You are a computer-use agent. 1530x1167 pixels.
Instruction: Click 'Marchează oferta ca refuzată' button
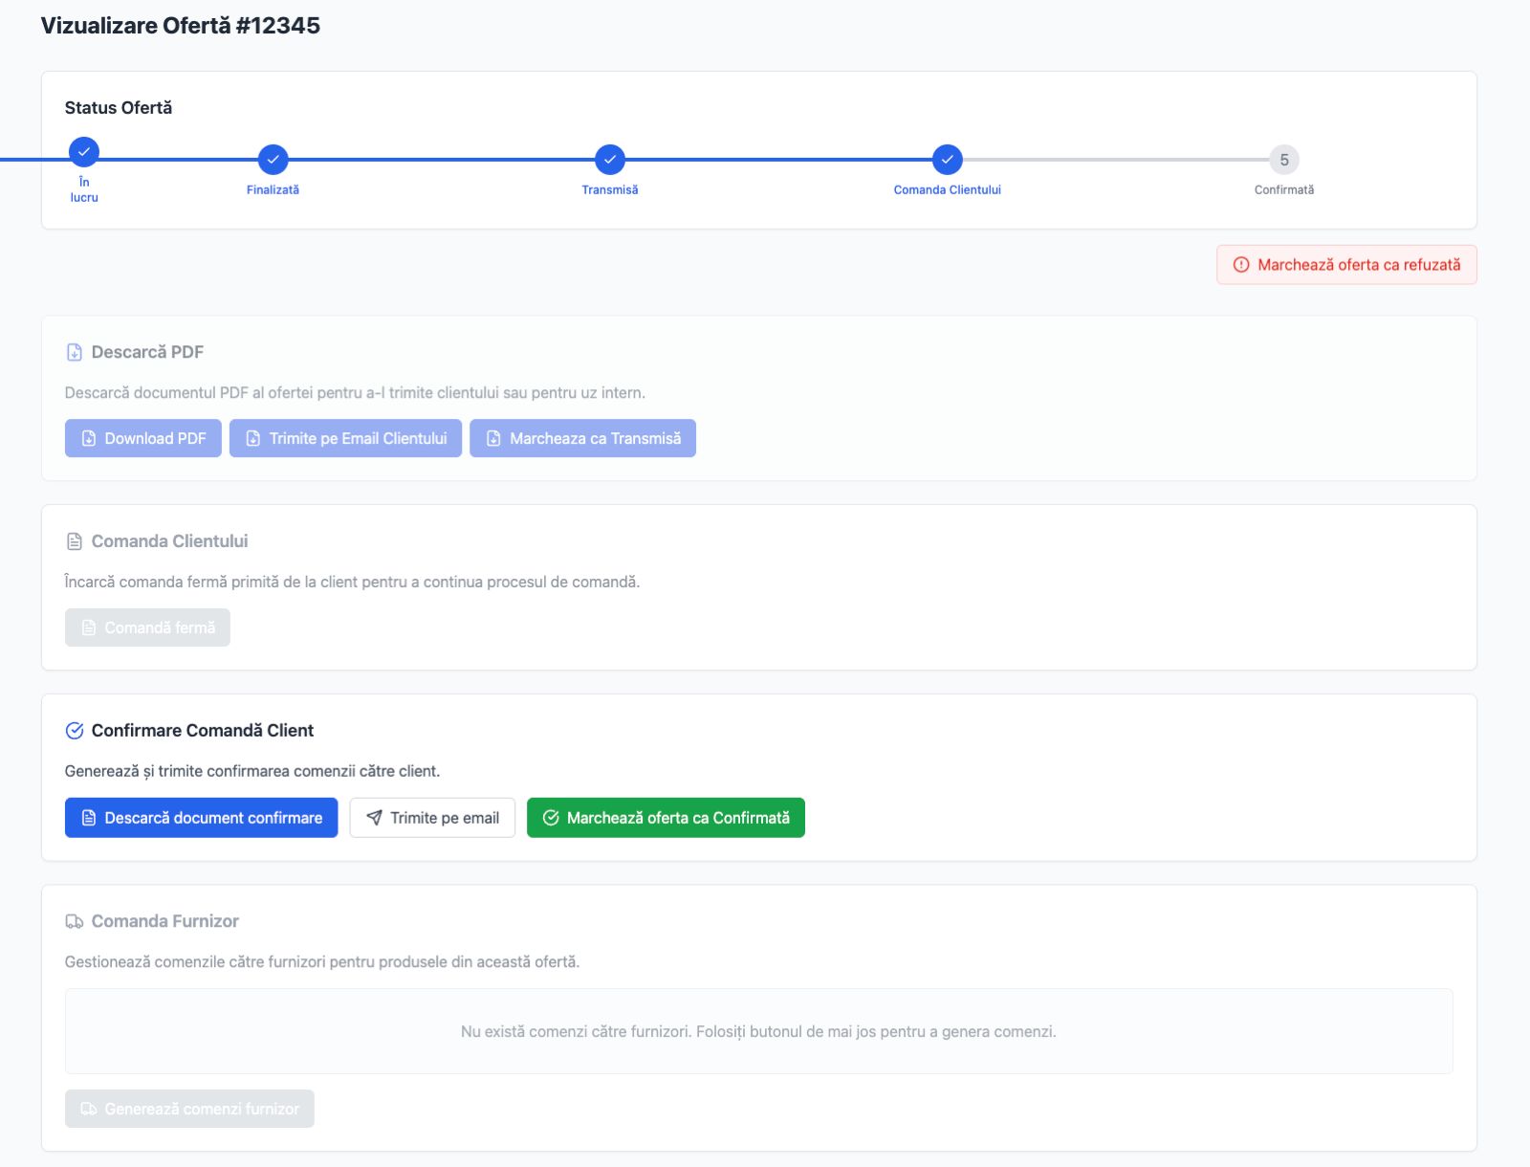1345,265
